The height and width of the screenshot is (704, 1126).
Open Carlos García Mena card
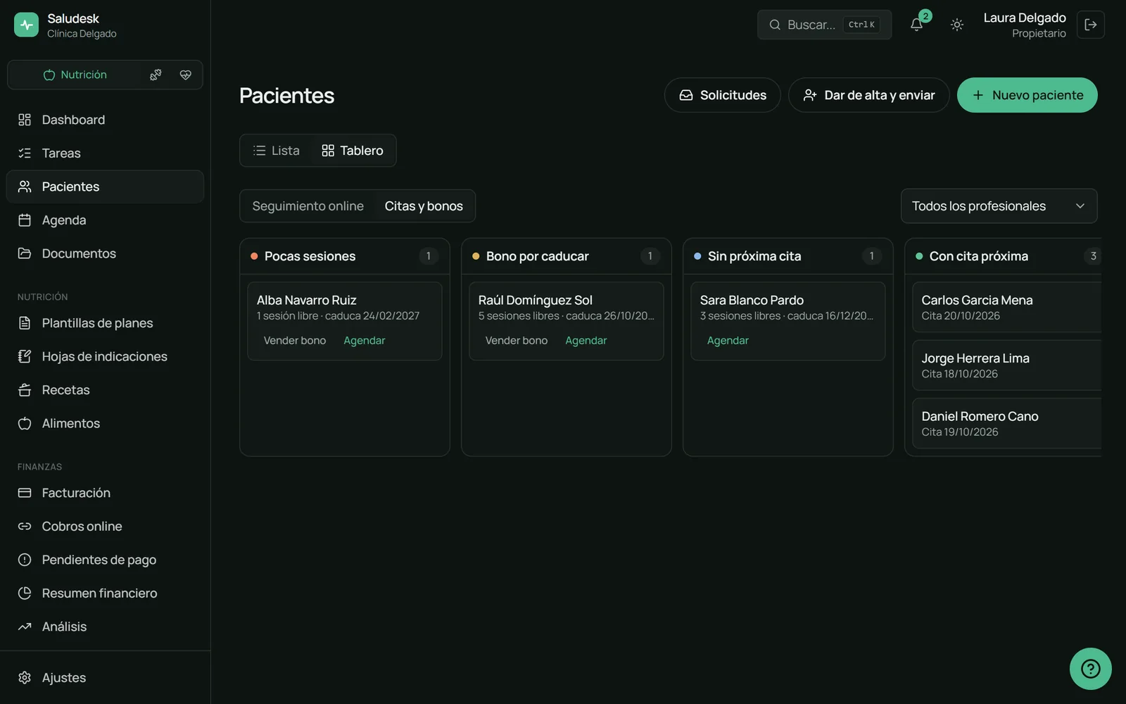tap(1006, 308)
